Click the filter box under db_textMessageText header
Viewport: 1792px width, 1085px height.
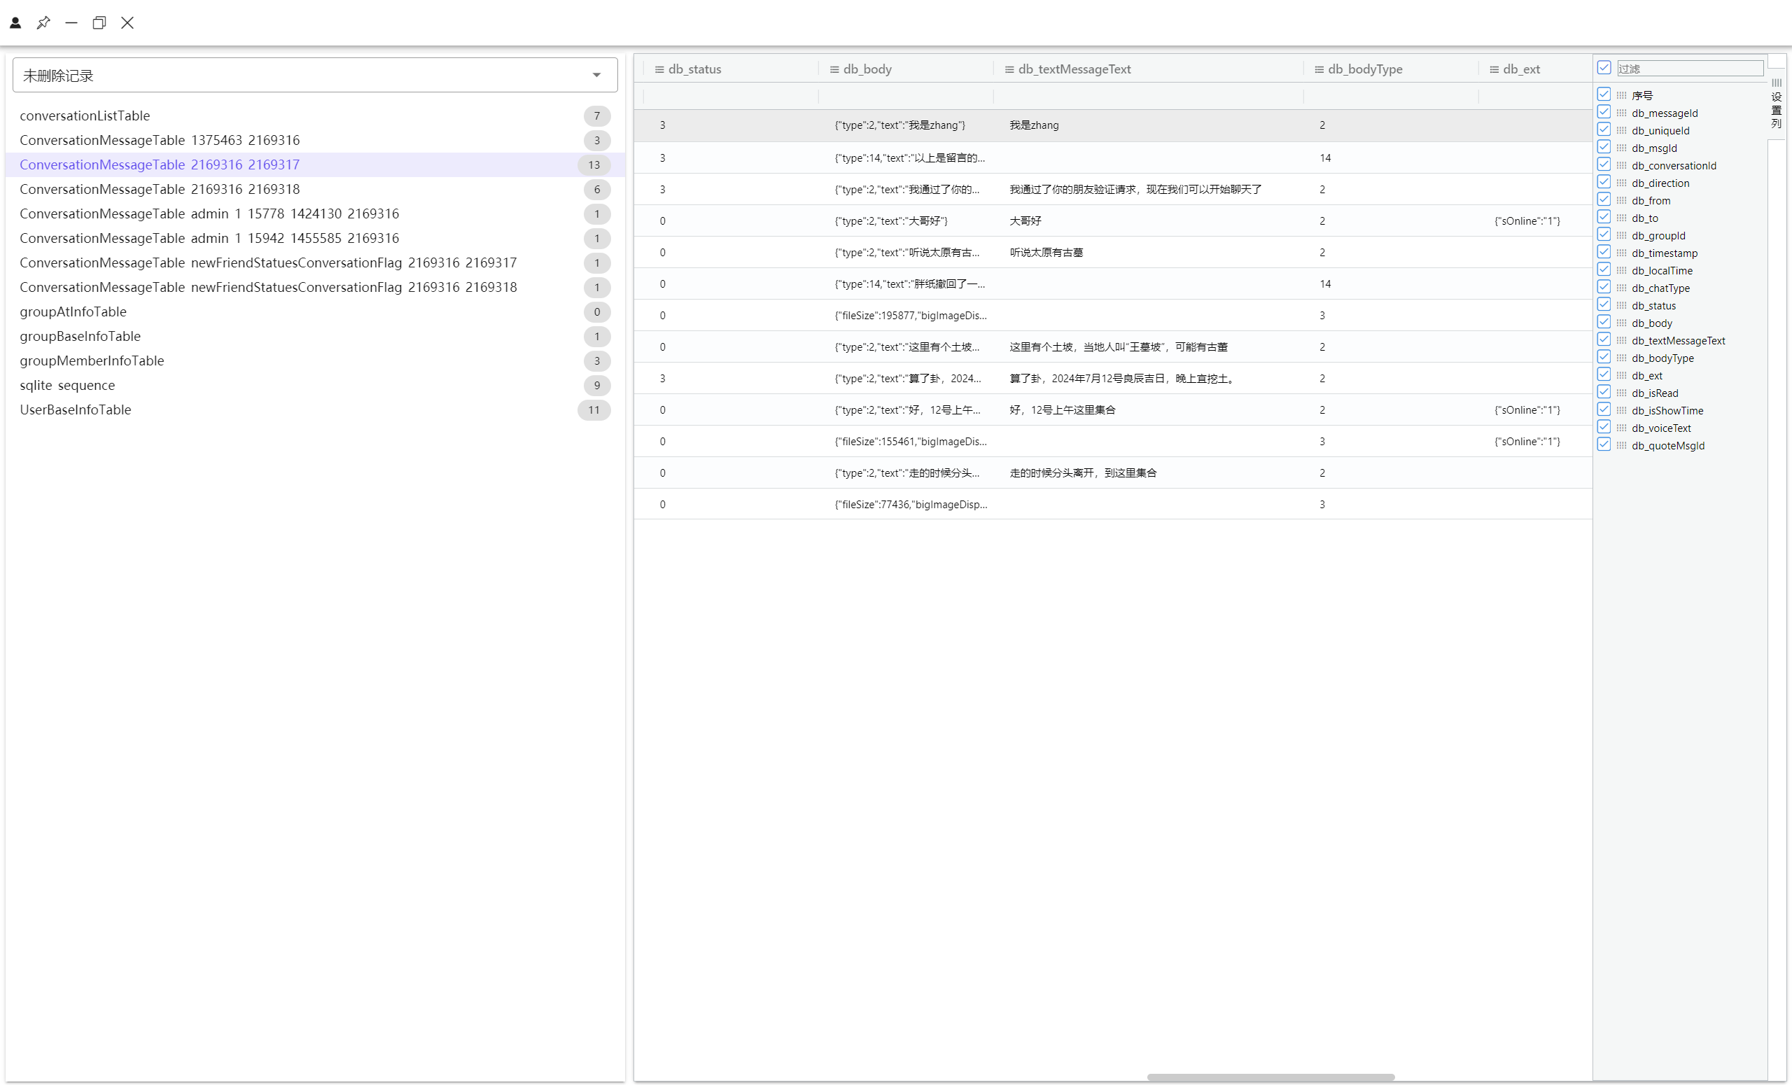[x=1149, y=96]
